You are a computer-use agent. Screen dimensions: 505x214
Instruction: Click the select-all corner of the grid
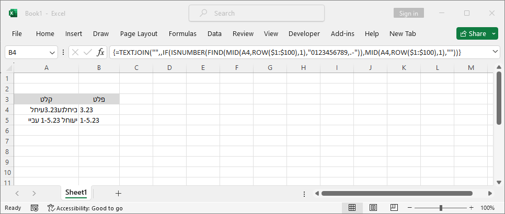(7, 67)
